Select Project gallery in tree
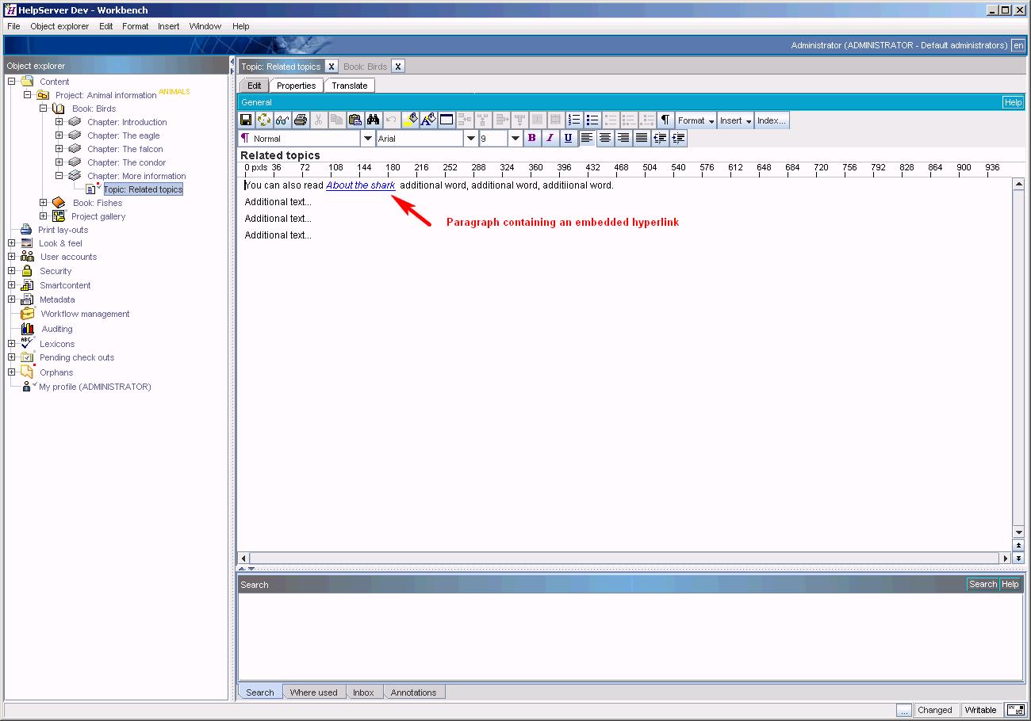The width and height of the screenshot is (1031, 721). pyautogui.click(x=98, y=216)
